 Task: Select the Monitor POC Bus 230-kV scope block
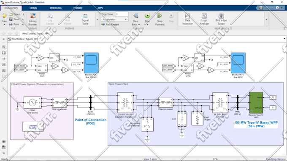pos(91,63)
